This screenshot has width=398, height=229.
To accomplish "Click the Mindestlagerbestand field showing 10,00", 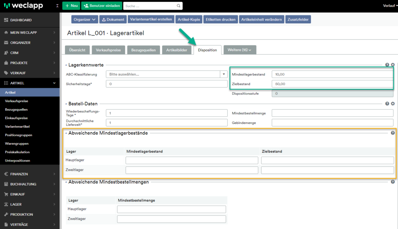I will [x=332, y=74].
